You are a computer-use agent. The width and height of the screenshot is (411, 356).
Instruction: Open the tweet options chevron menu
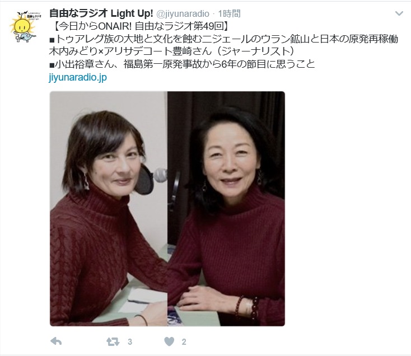399,13
